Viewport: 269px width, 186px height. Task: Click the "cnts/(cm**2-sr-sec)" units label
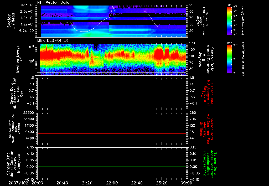click(242, 20)
